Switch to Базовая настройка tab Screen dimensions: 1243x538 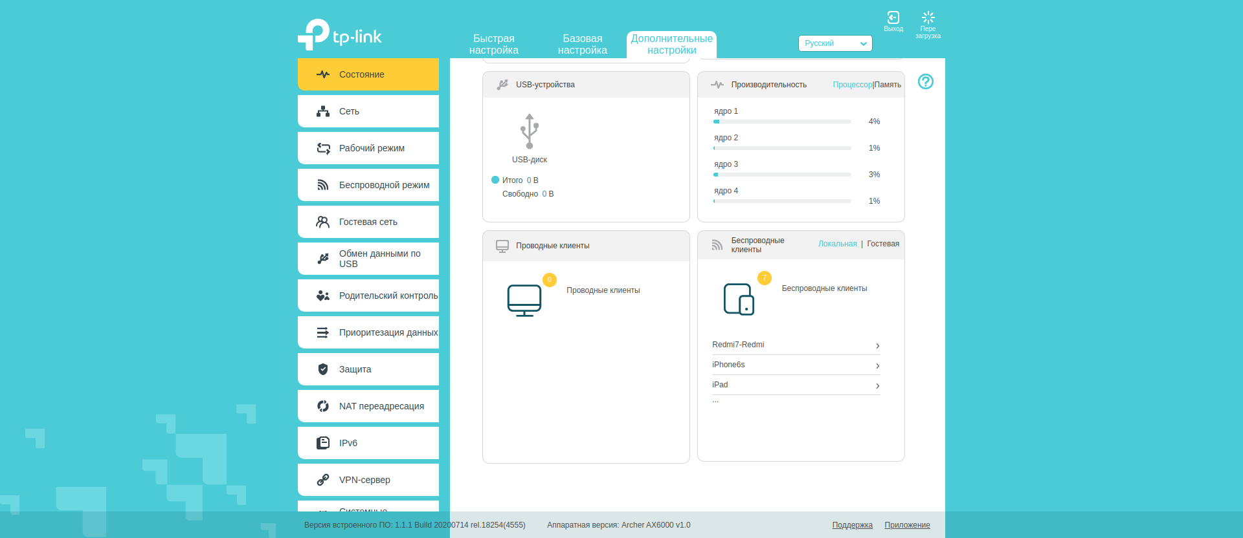[582, 45]
